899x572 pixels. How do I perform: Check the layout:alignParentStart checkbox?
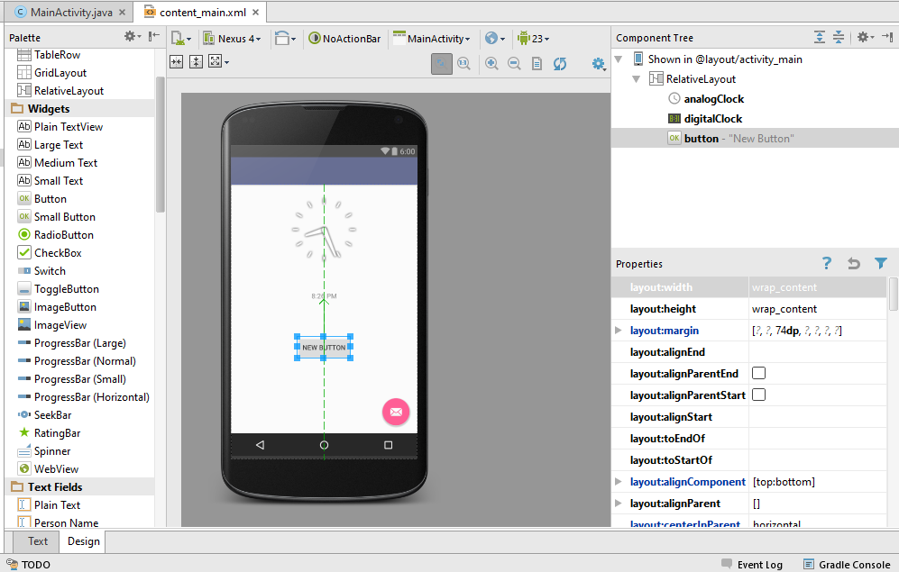pos(757,395)
